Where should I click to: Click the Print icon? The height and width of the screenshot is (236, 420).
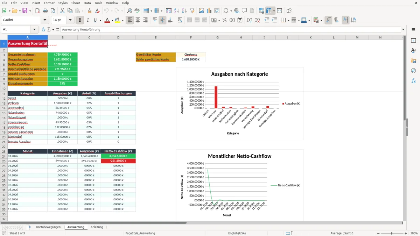(x=45, y=11)
